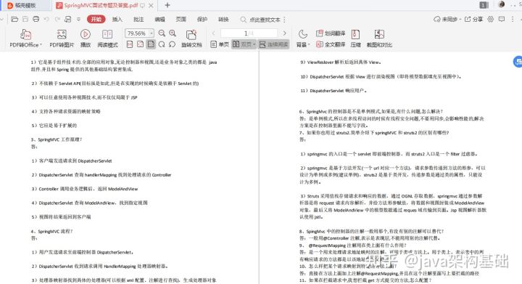522x284 pixels.
Task: Open the vertical three-dot more menu
Action: pyautogui.click(x=513, y=20)
